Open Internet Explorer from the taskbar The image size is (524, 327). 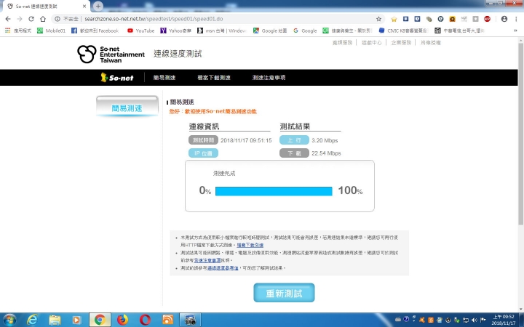click(x=32, y=320)
